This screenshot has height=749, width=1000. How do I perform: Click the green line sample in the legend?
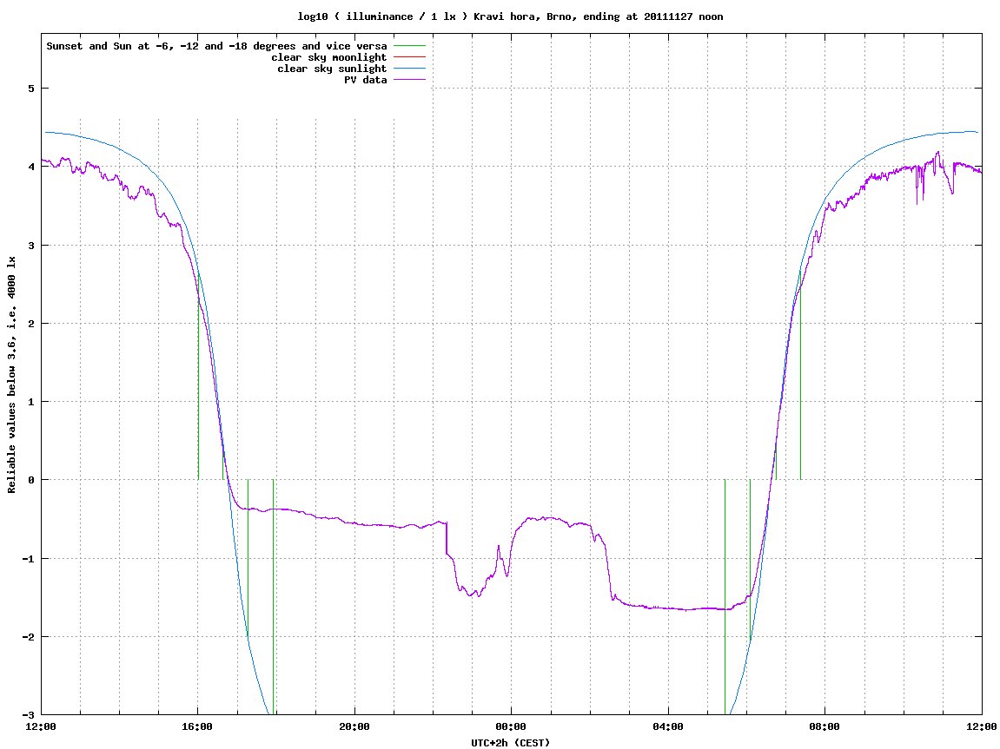coord(409,46)
